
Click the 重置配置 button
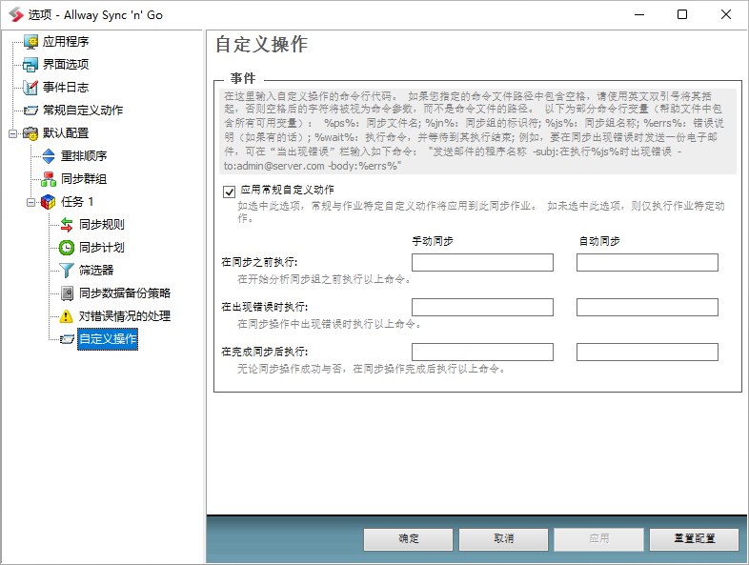pyautogui.click(x=694, y=538)
